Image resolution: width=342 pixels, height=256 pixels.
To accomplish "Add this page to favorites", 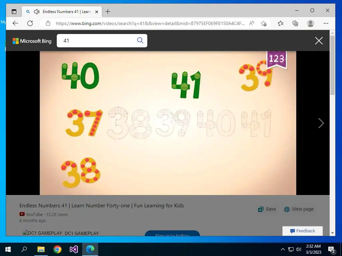I will [x=264, y=23].
